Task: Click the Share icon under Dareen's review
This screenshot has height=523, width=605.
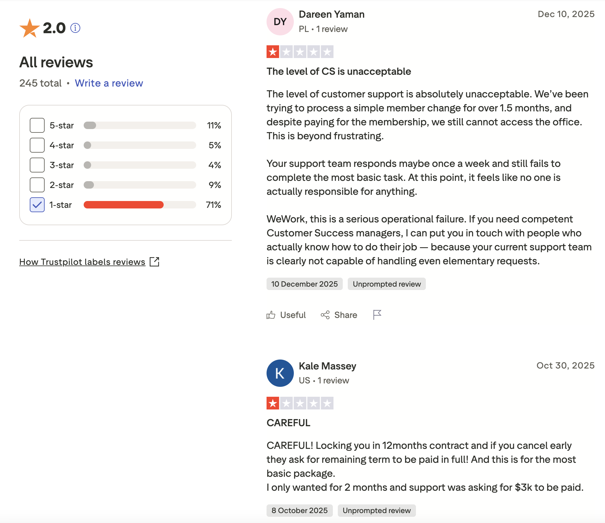Action: 325,315
